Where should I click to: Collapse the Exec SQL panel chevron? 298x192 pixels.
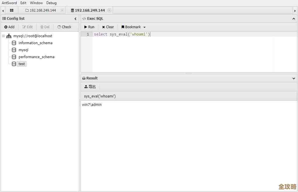pyautogui.click(x=294, y=18)
